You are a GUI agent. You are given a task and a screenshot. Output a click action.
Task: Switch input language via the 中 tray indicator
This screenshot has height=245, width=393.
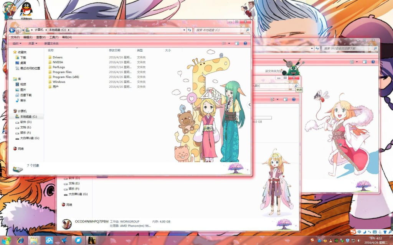pos(360,232)
